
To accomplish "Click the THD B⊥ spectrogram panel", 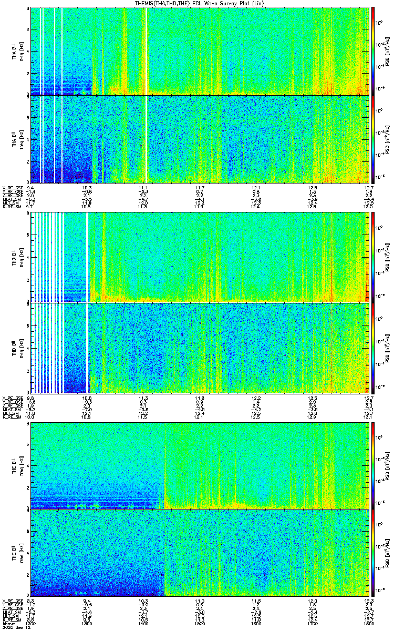I will (199, 257).
